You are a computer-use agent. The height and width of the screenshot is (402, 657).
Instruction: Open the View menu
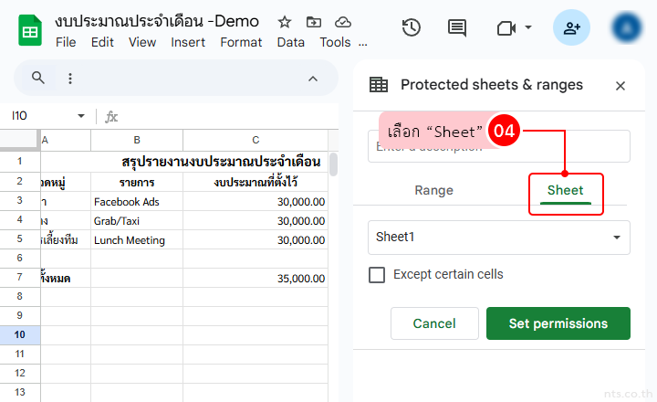142,42
